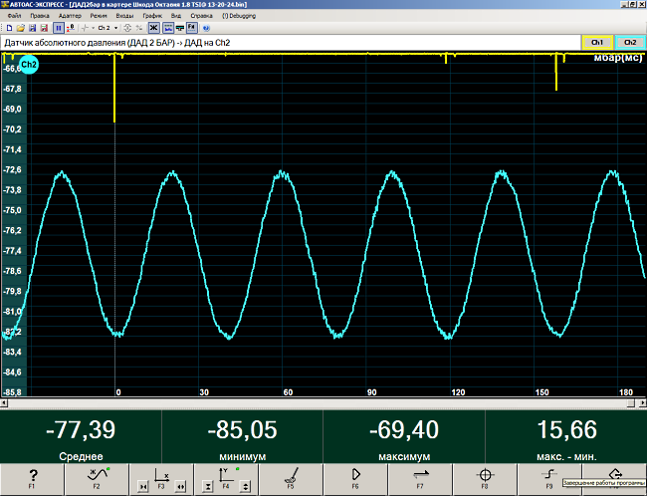
Task: Click the horizontal scrollbar below the graph
Action: (x=323, y=402)
